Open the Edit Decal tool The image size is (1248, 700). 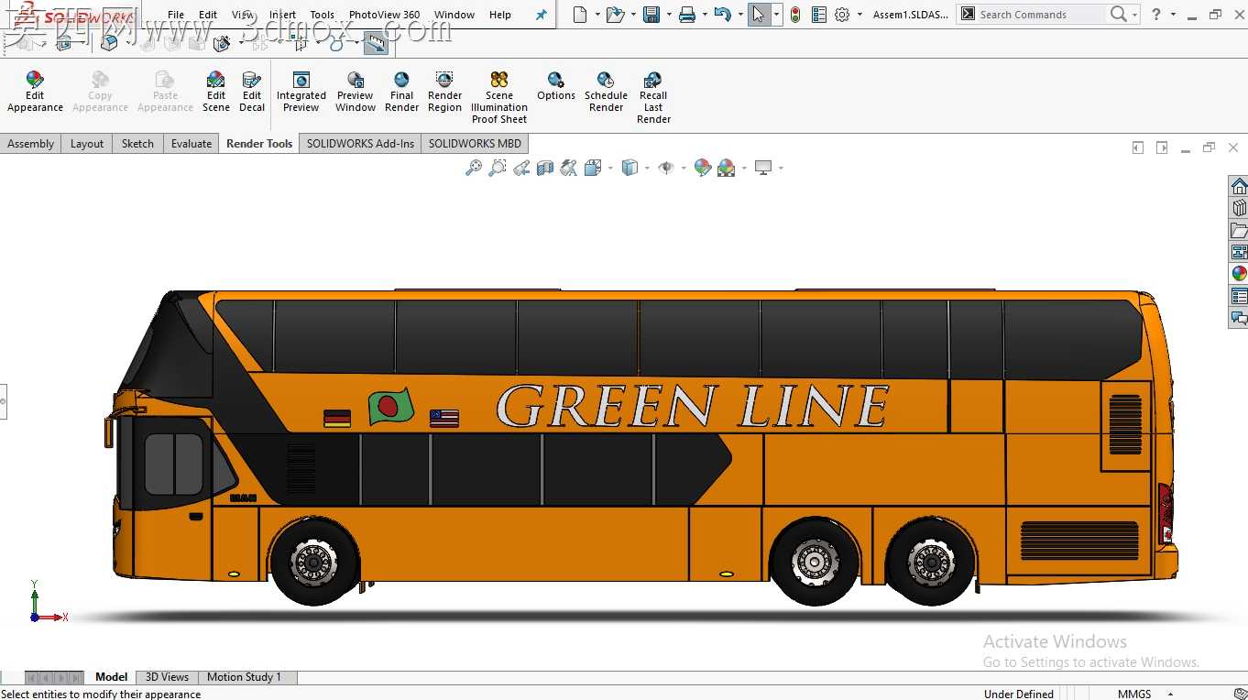[252, 92]
